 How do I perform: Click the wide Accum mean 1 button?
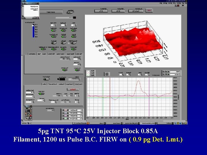pyautogui.click(x=51, y=12)
